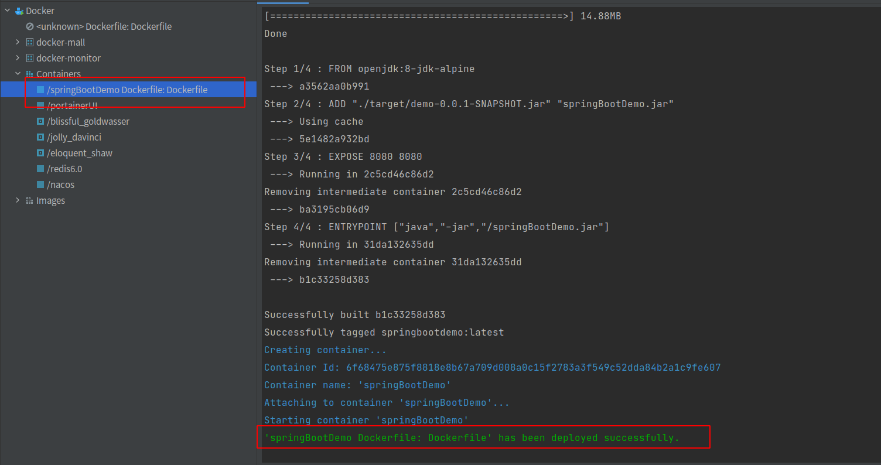The image size is (881, 465).
Task: Click the Images group icon
Action: tap(30, 200)
